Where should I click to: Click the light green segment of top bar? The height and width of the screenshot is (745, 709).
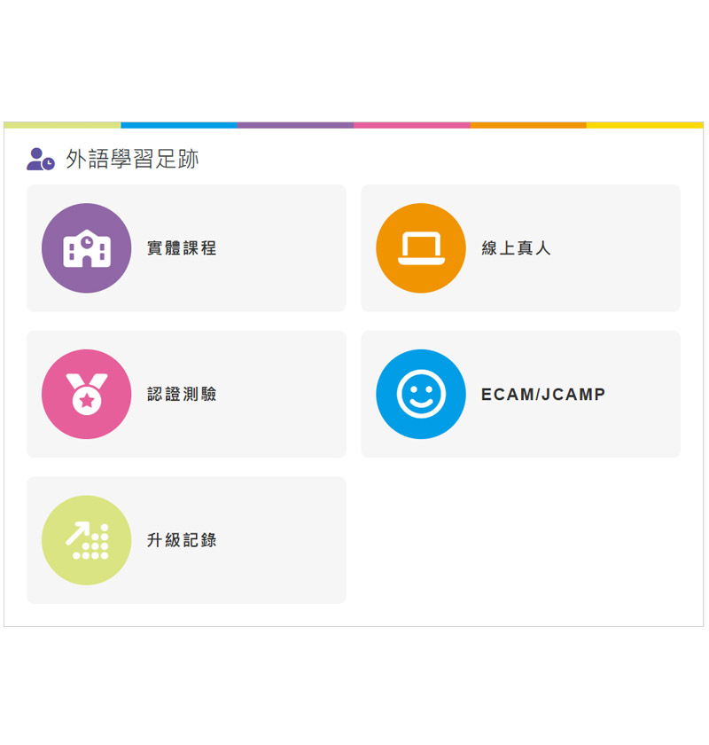coord(62,125)
